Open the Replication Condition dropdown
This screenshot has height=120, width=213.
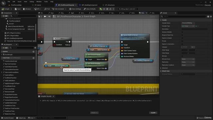coord(188,65)
